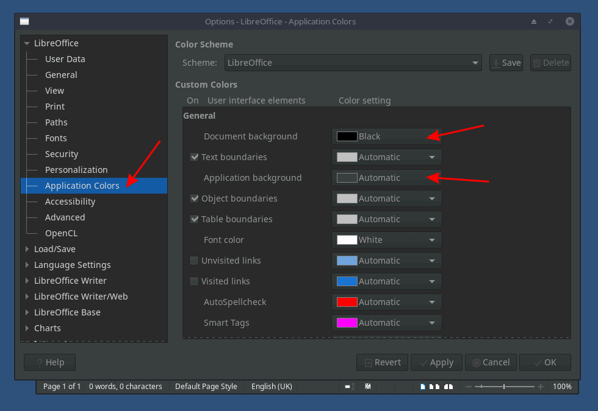Disable the Object boundaries checkbox

tap(194, 198)
